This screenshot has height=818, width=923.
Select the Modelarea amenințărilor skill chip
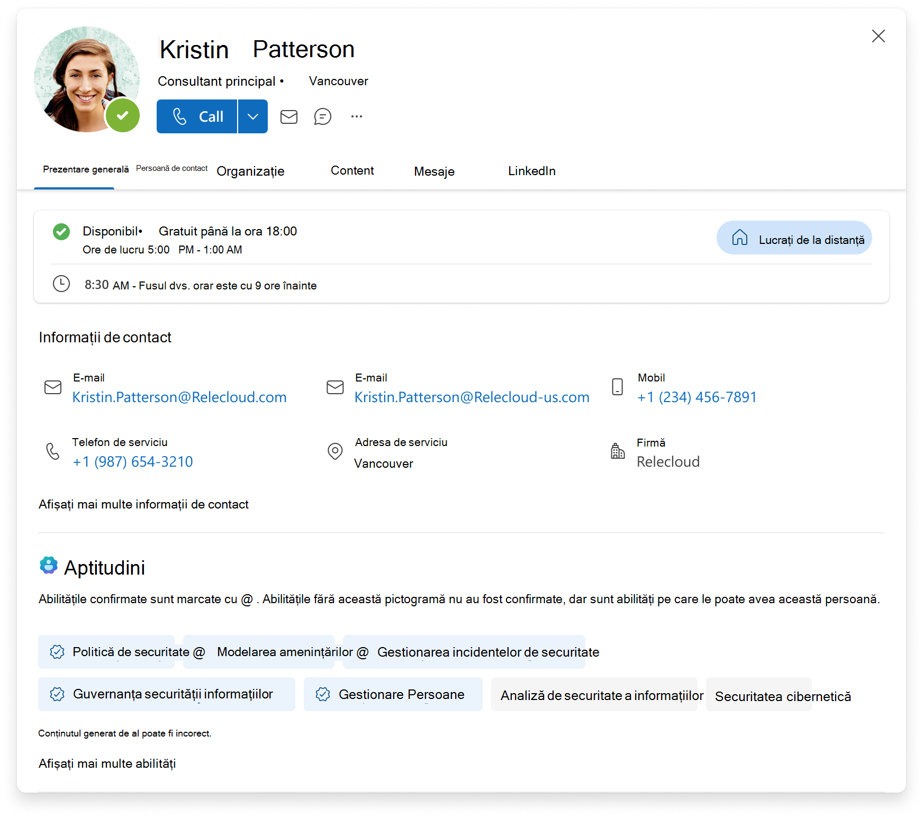pos(259,652)
